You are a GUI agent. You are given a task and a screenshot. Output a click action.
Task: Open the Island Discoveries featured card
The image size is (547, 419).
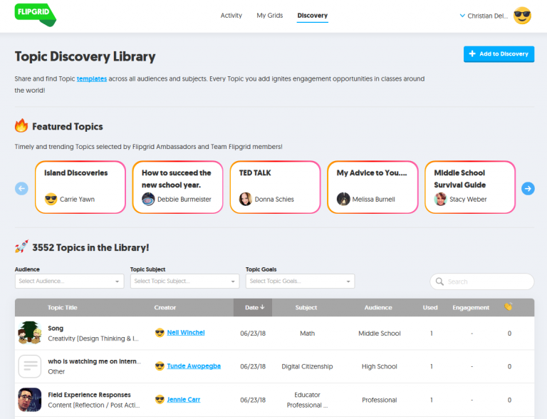[x=80, y=187]
